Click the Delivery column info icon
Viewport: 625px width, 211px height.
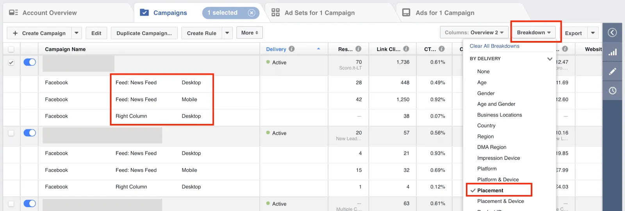click(x=292, y=49)
